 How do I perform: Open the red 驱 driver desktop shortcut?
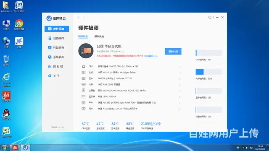(6, 97)
